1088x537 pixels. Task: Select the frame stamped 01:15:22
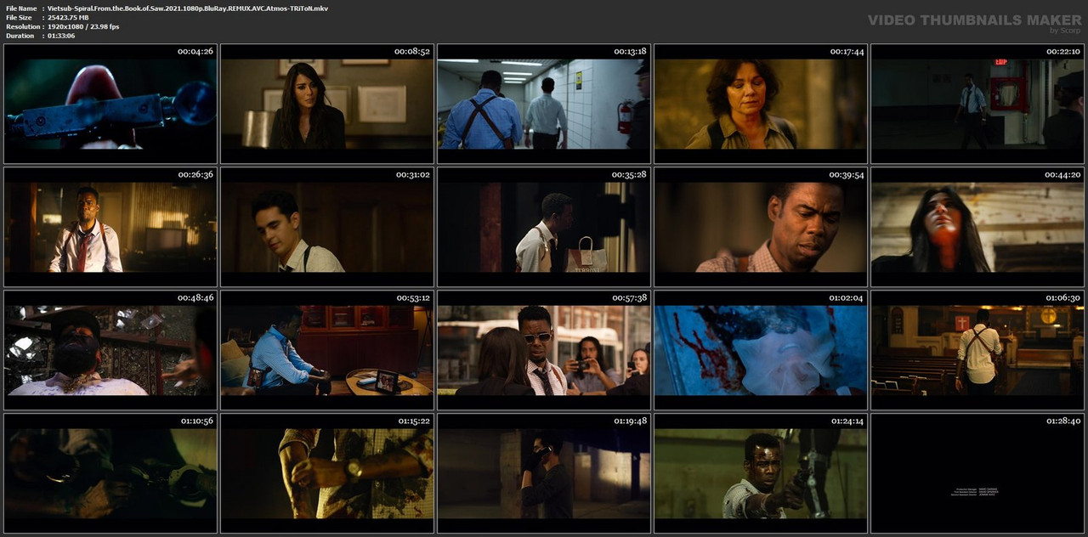pyautogui.click(x=327, y=473)
